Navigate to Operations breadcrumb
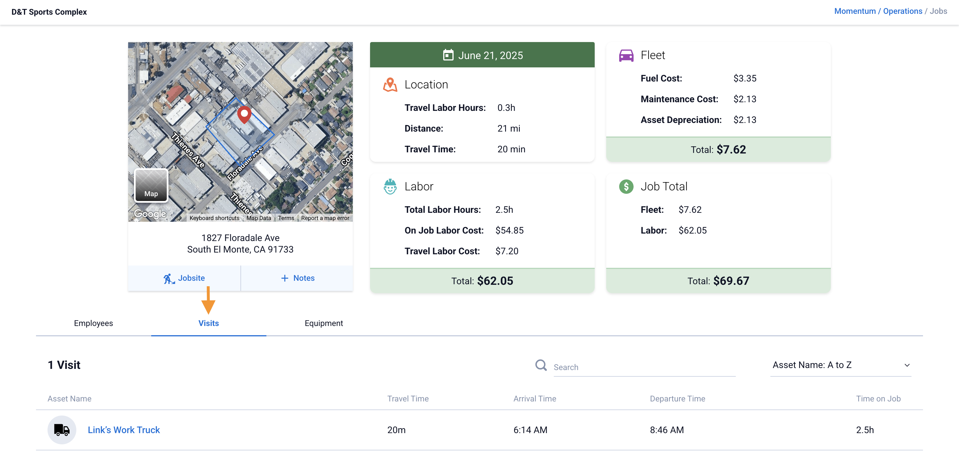 click(903, 11)
